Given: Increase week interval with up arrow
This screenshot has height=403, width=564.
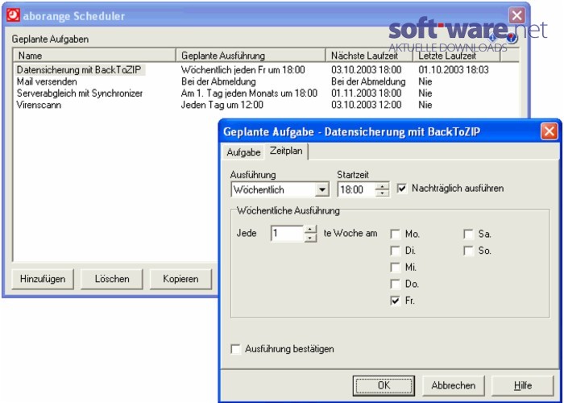Looking at the screenshot, I should 310,229.
